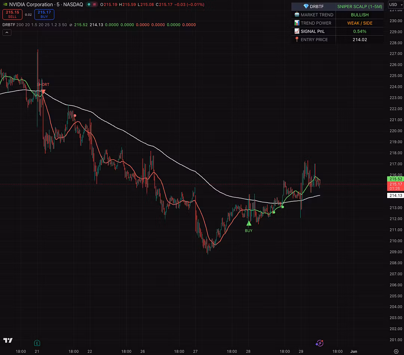
Task: Open the USD currency dropdown
Action: tap(396, 4)
